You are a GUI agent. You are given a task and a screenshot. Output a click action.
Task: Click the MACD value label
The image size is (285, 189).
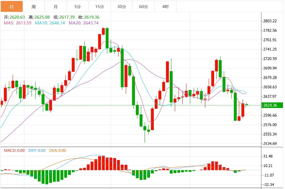(x=14, y=150)
